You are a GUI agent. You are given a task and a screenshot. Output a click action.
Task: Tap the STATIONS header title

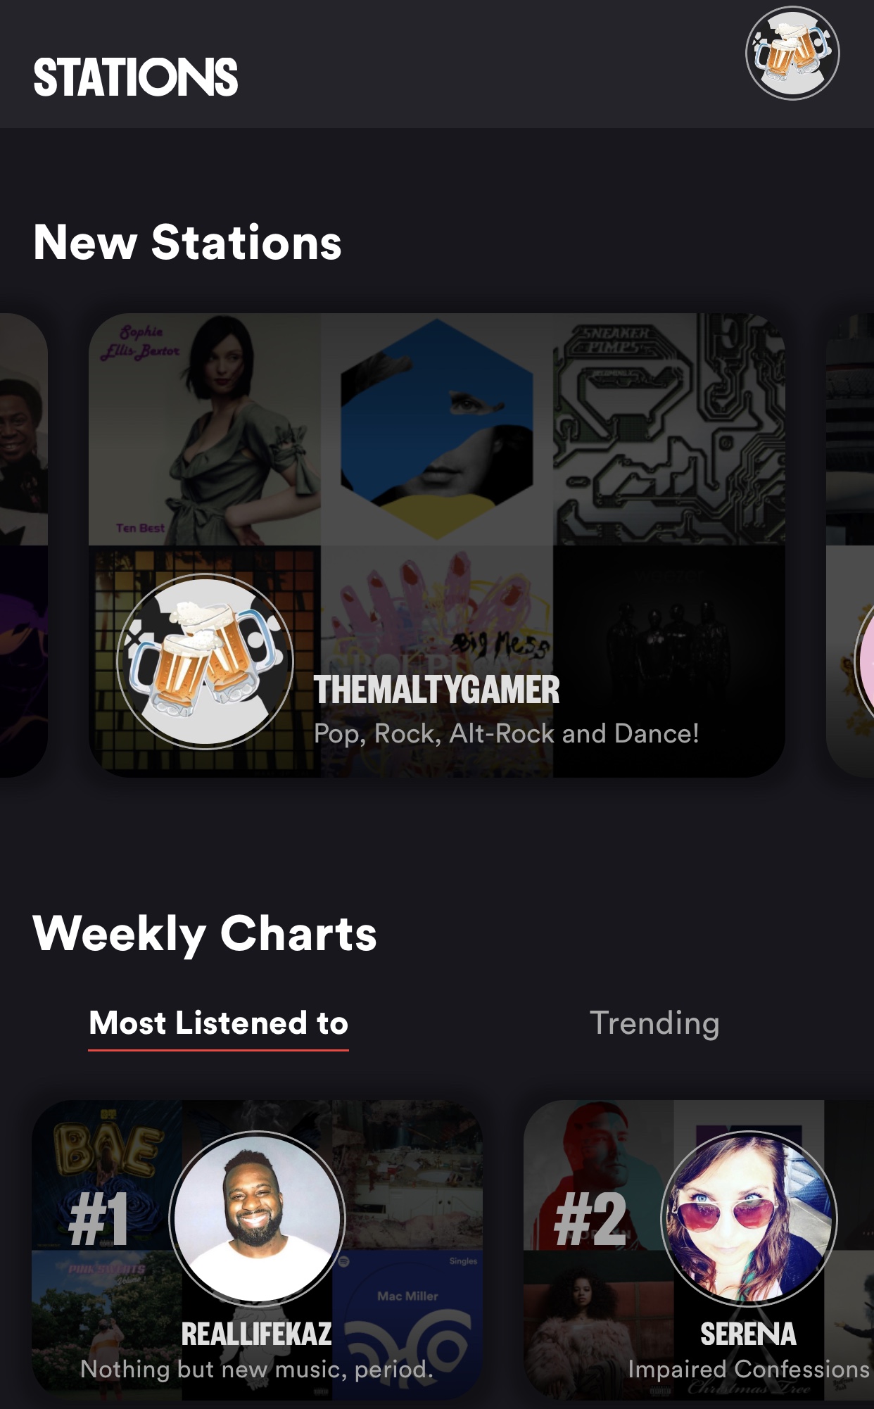[x=136, y=77]
